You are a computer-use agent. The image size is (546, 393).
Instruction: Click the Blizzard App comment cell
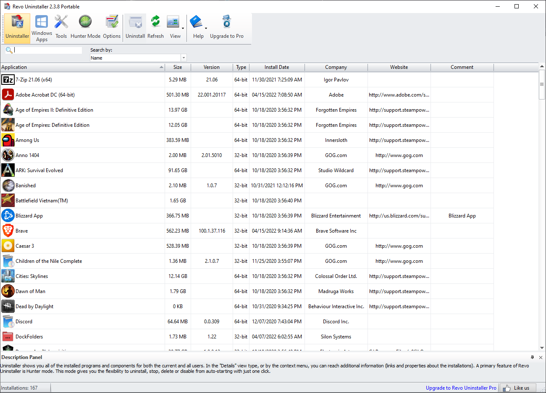[x=462, y=216]
